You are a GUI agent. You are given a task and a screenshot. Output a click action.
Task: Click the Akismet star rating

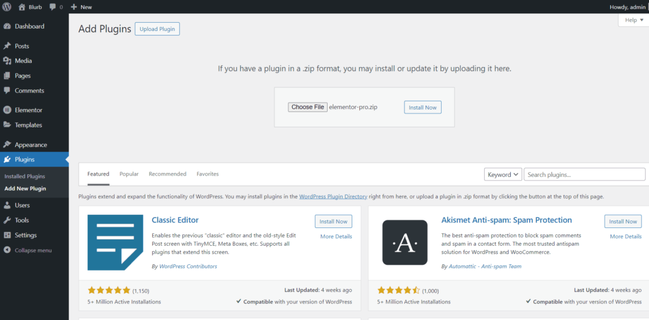tap(399, 291)
